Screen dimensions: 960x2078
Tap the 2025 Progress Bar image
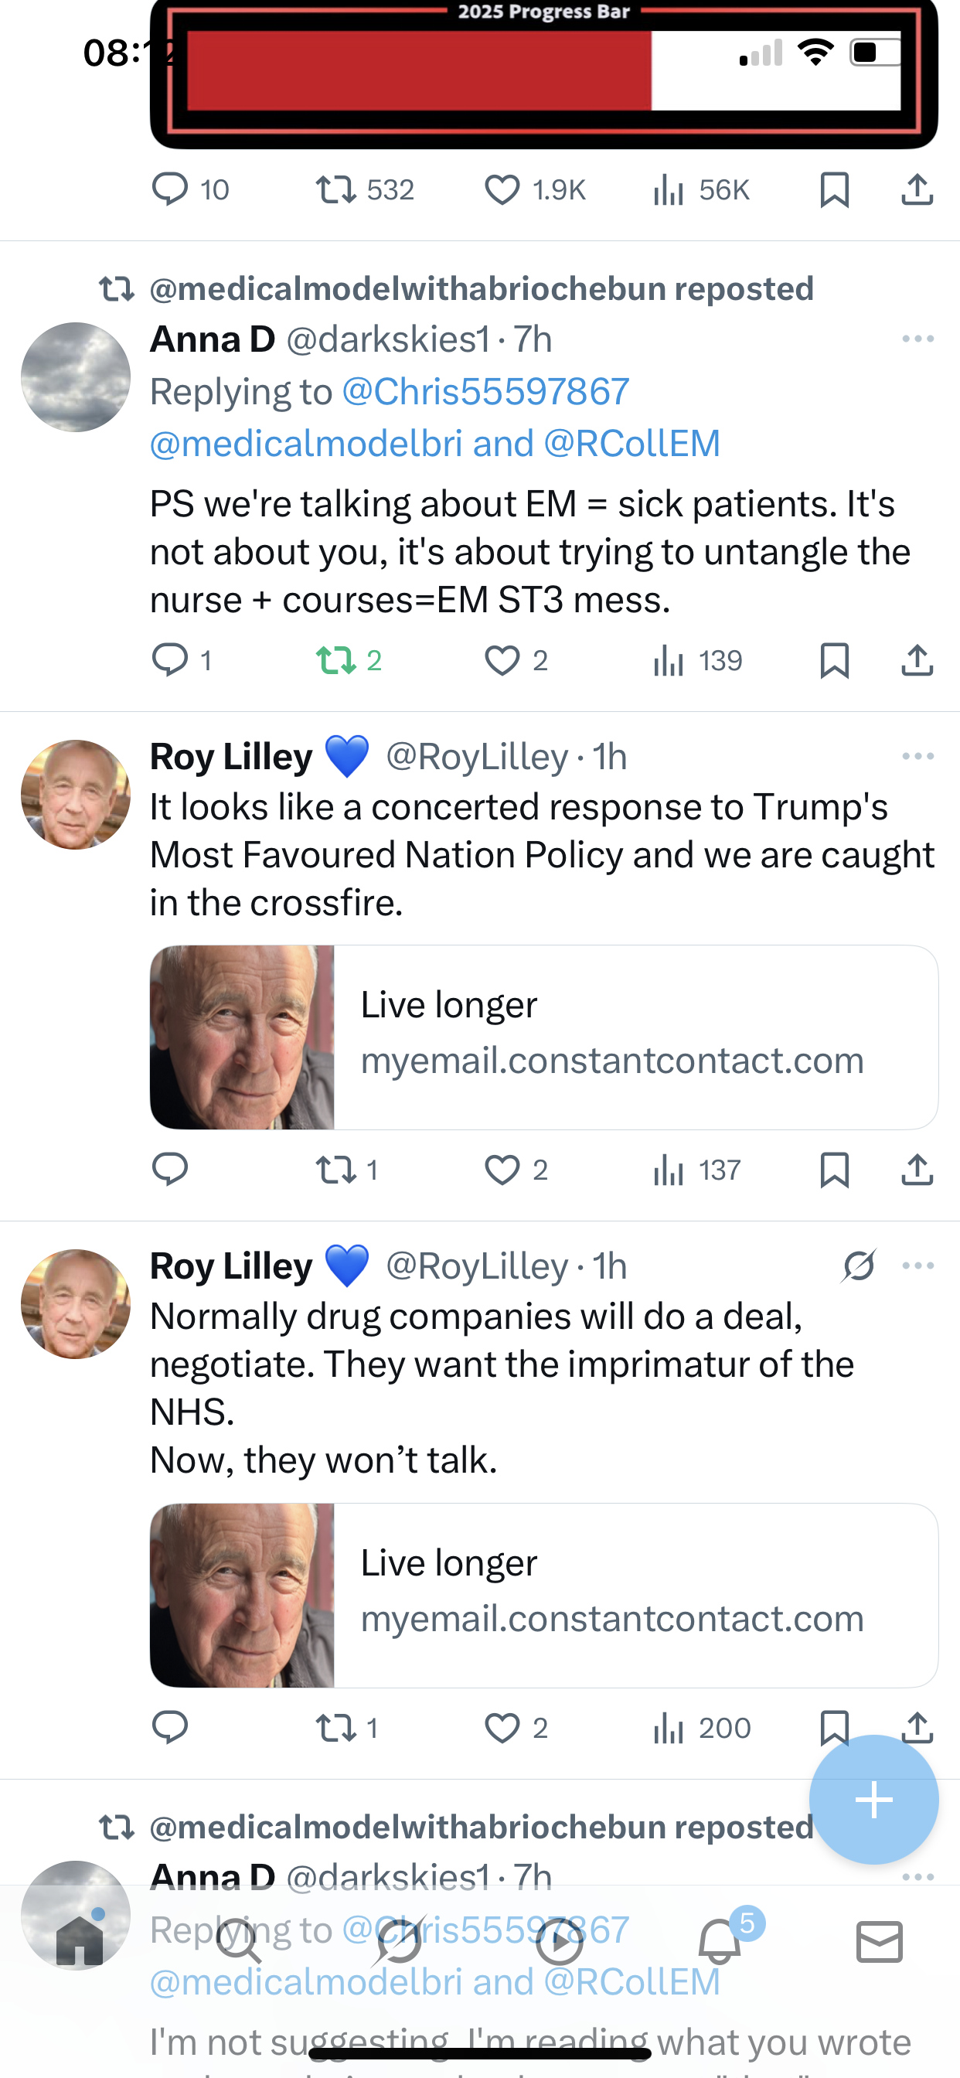tap(543, 73)
